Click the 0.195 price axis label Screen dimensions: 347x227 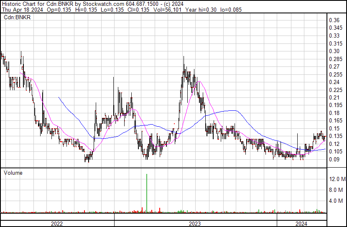coord(334,105)
